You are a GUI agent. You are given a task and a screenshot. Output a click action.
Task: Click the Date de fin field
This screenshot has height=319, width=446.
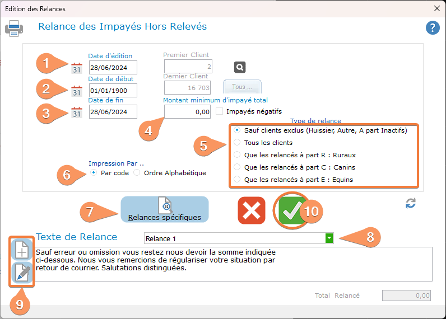(x=113, y=111)
